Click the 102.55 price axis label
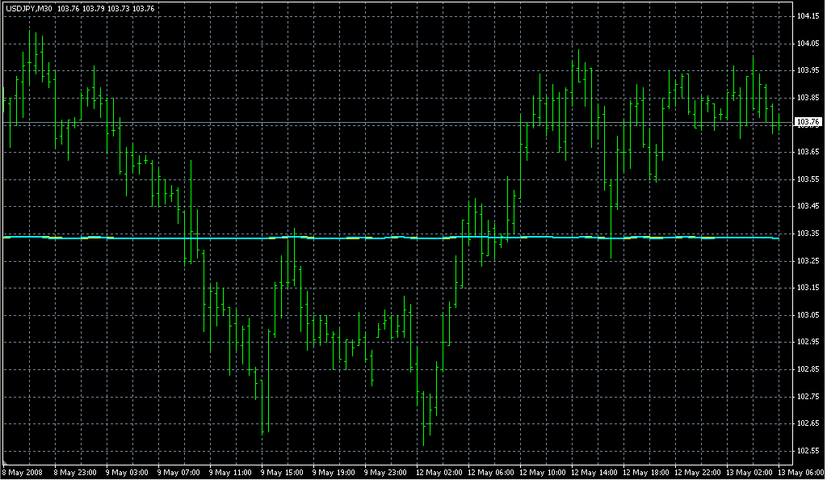 (808, 450)
